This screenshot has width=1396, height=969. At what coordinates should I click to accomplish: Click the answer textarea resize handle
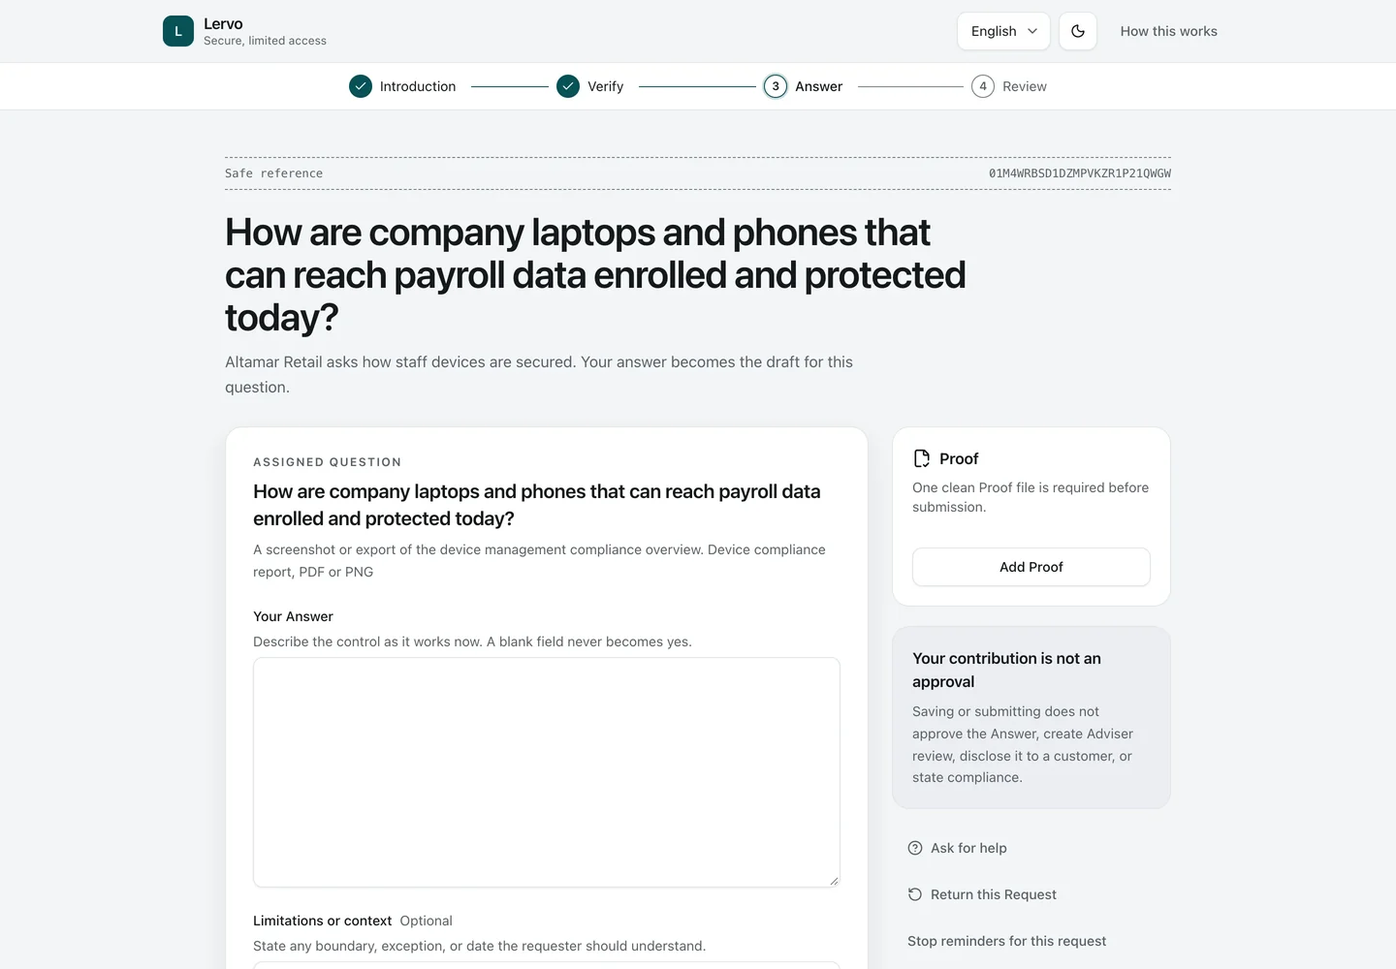pyautogui.click(x=834, y=881)
